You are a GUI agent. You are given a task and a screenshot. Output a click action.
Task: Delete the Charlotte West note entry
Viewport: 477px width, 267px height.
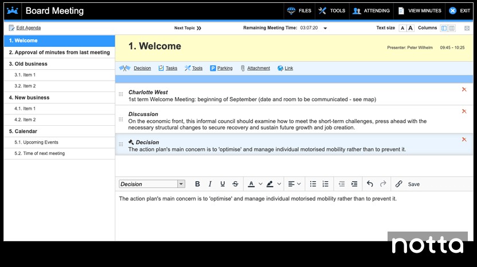pos(464,90)
